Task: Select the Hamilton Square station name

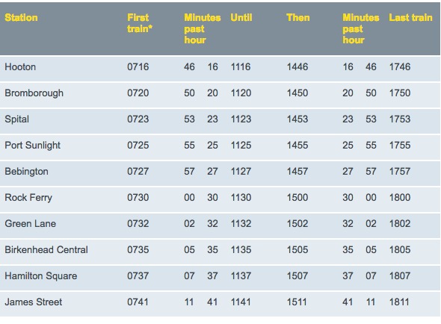Action: 41,276
